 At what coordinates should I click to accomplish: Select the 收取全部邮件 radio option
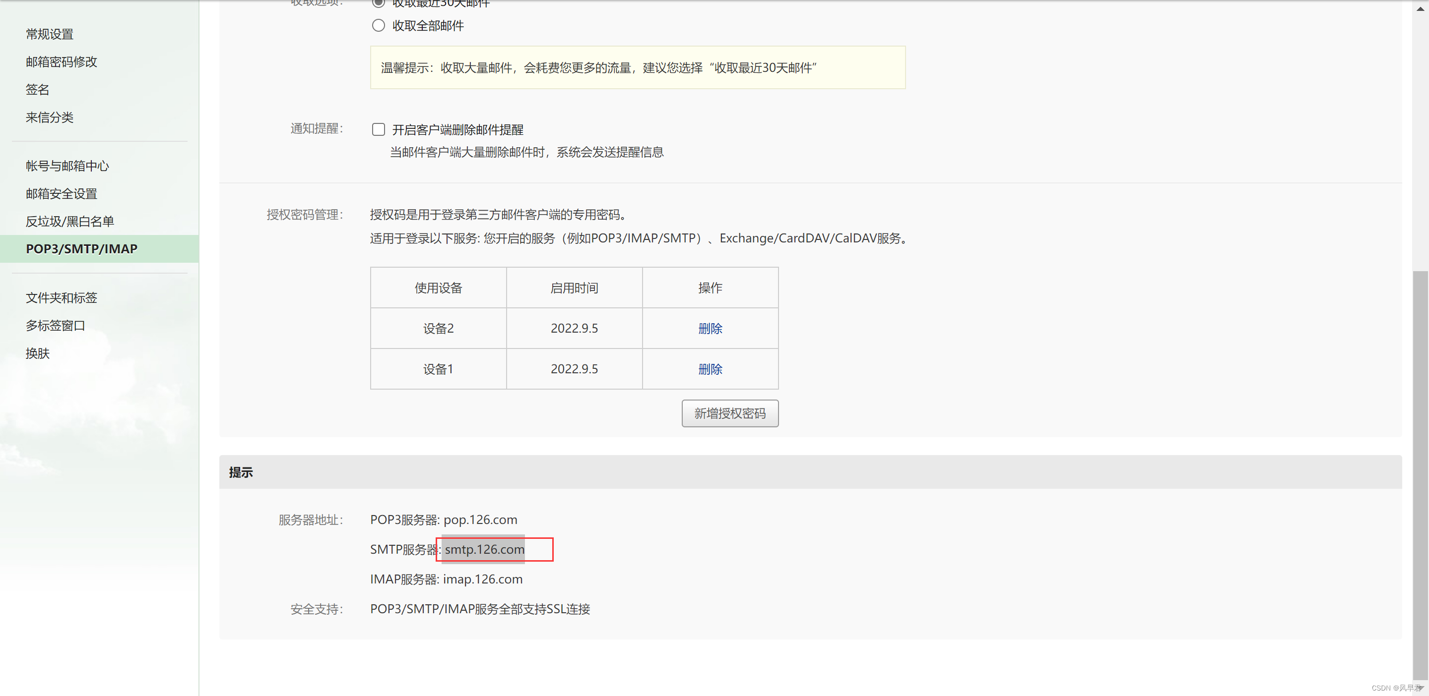(378, 25)
